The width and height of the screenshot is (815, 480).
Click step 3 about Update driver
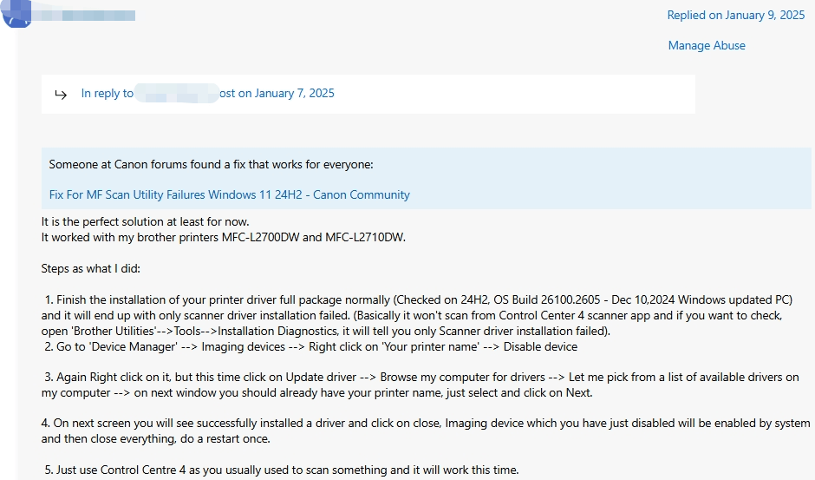click(420, 385)
